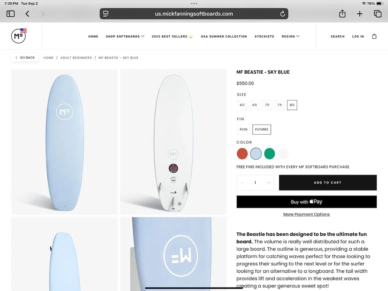The image size is (388, 291).
Task: Open the share sheet icon
Action: (x=342, y=13)
